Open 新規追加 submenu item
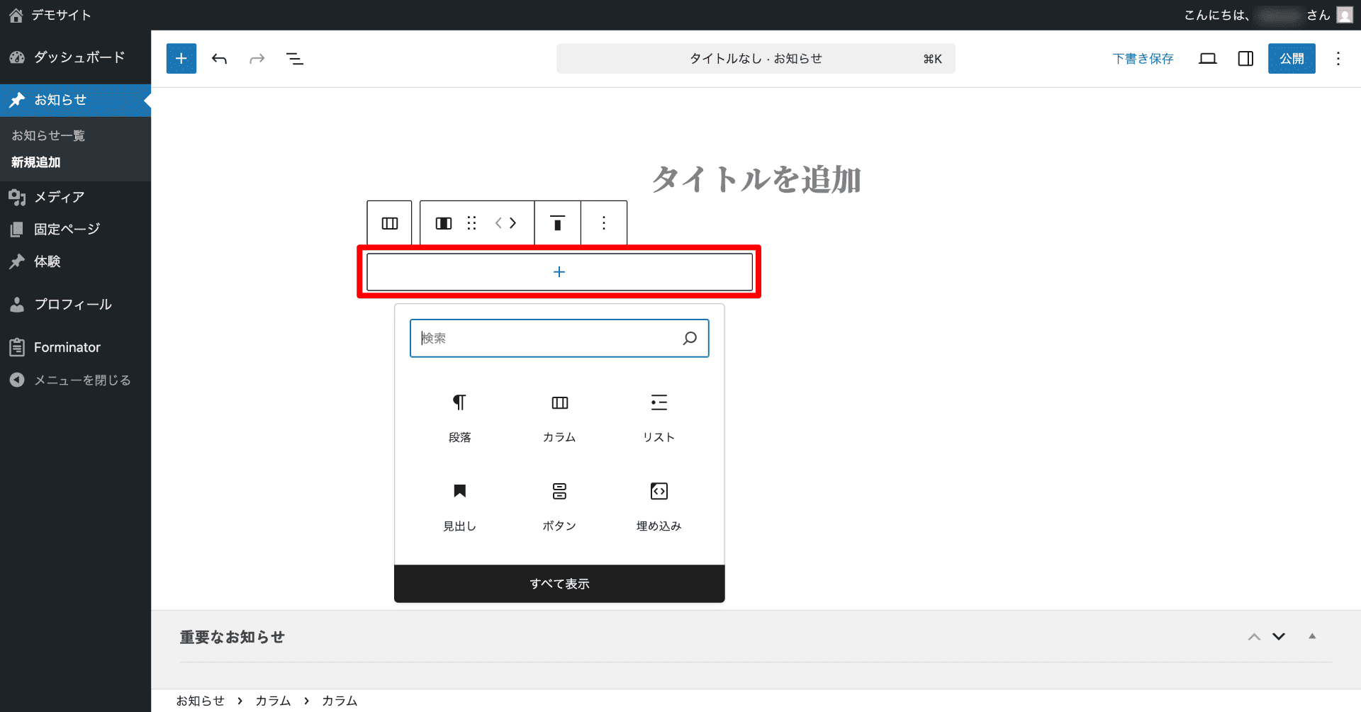 pyautogui.click(x=36, y=162)
